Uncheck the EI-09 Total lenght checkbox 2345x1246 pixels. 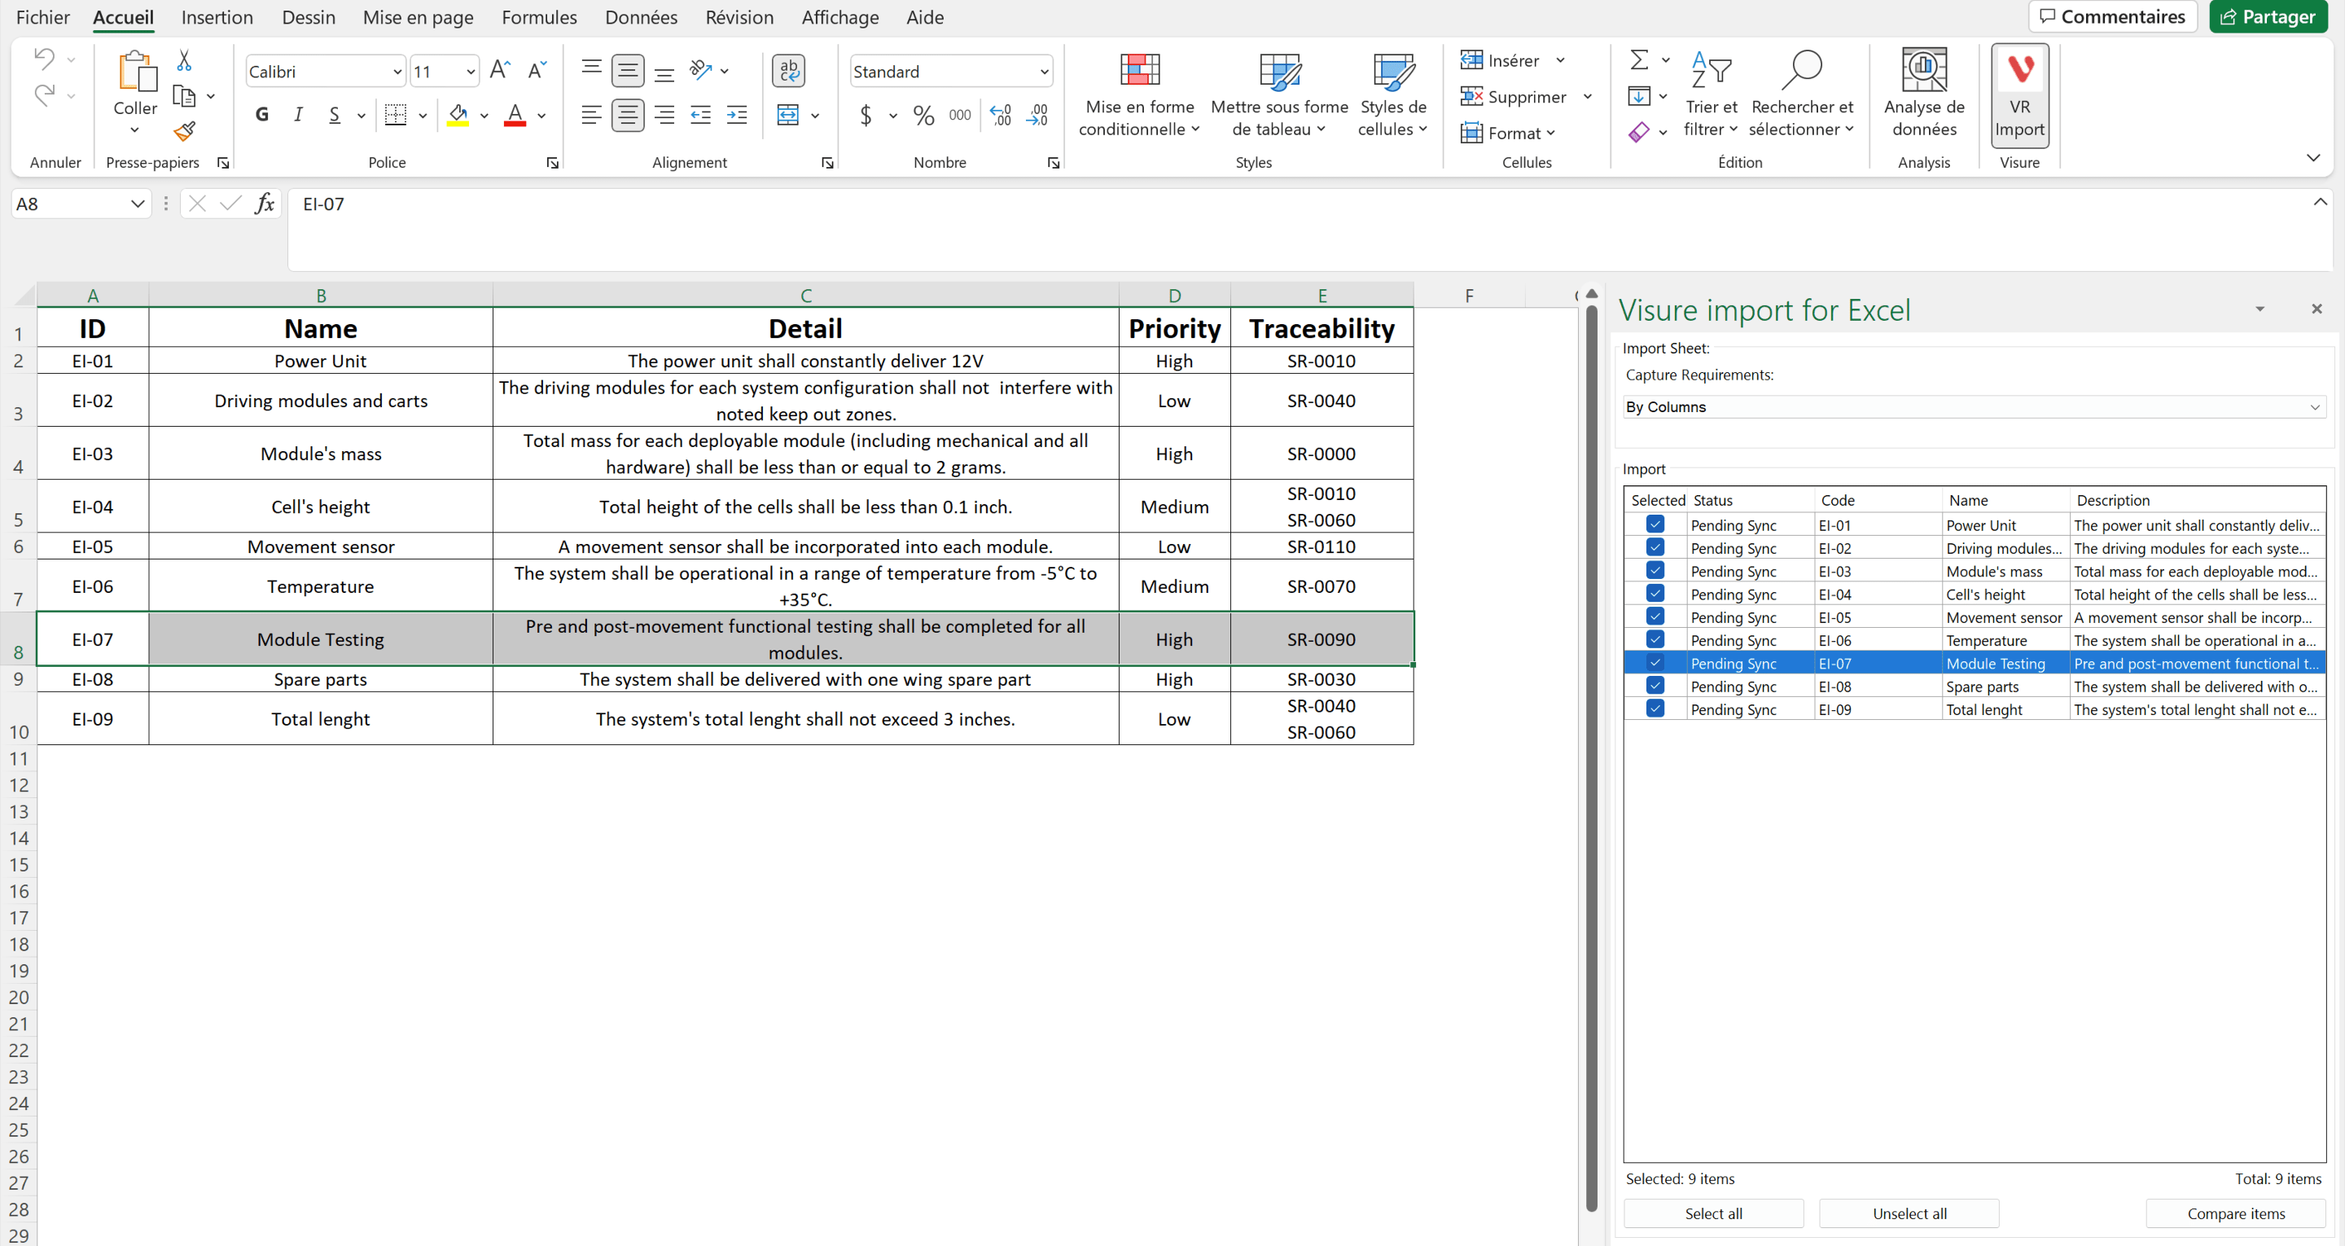(1655, 709)
